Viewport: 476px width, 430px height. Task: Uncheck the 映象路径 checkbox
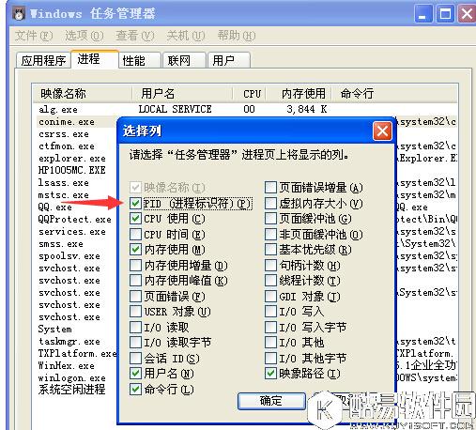270,374
